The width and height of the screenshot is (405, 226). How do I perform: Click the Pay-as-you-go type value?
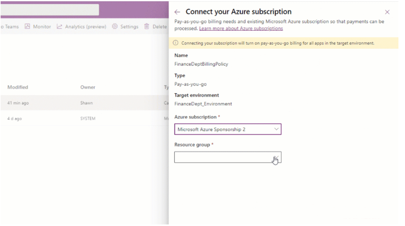pyautogui.click(x=190, y=84)
